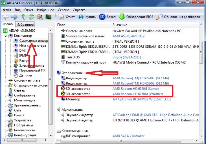Select the DMI tree item
Viewport: 206px width, 144px height.
point(22,51)
